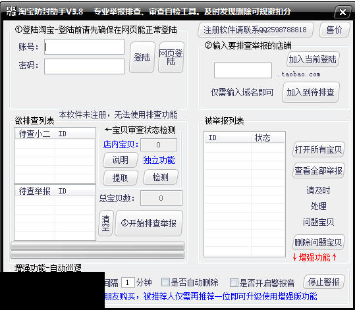Screen dimensions: 355x310
Task: Click the 加入当前登陆 button
Action: (313, 59)
